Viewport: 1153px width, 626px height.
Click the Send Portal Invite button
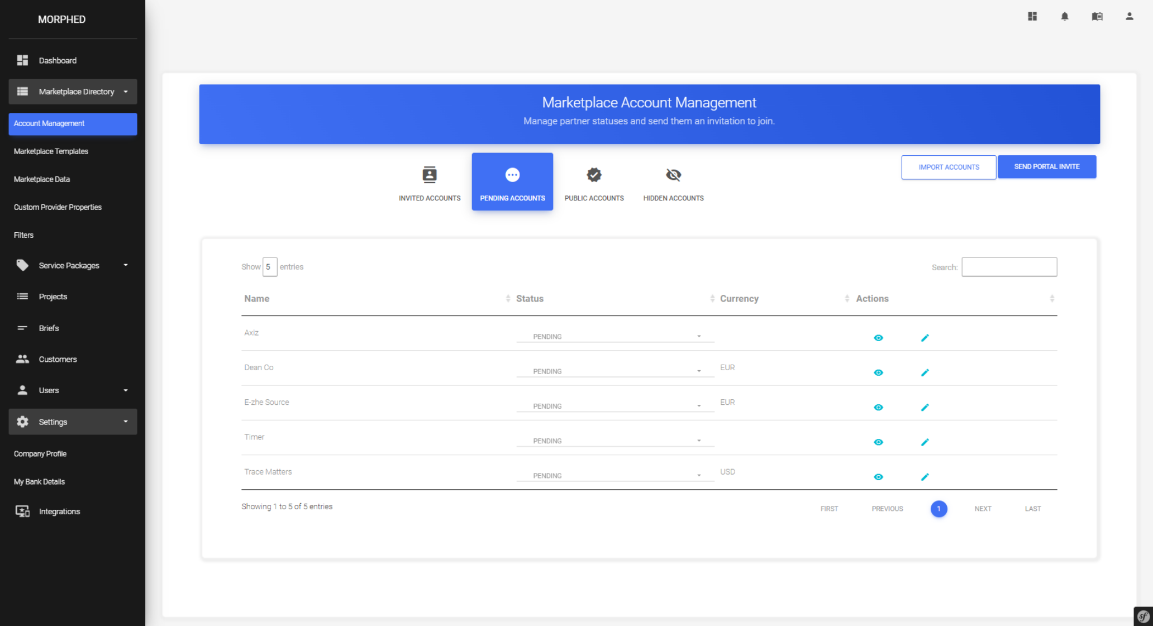[1046, 167]
